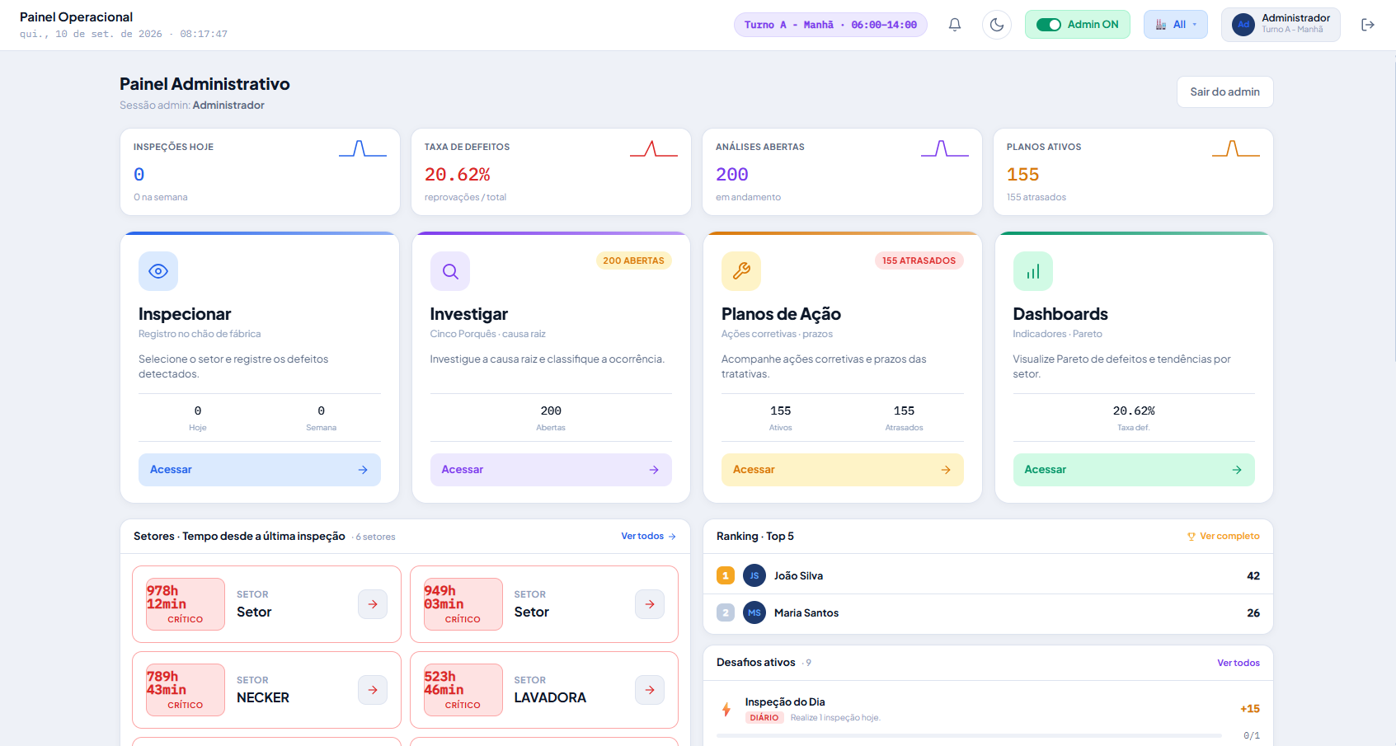Click the bar chart icon on Dashboards card
The image size is (1396, 746).
(x=1033, y=271)
